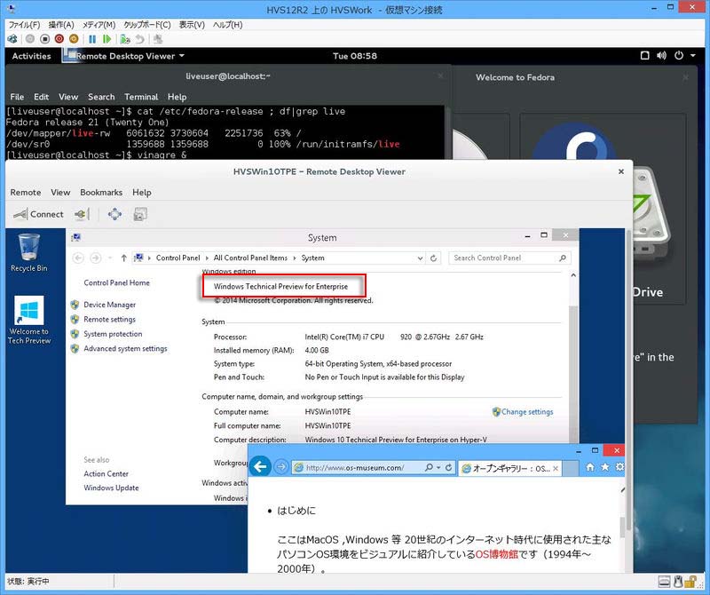Pause the virtual machine via blue icon
This screenshot has width=710, height=595.
(x=92, y=39)
